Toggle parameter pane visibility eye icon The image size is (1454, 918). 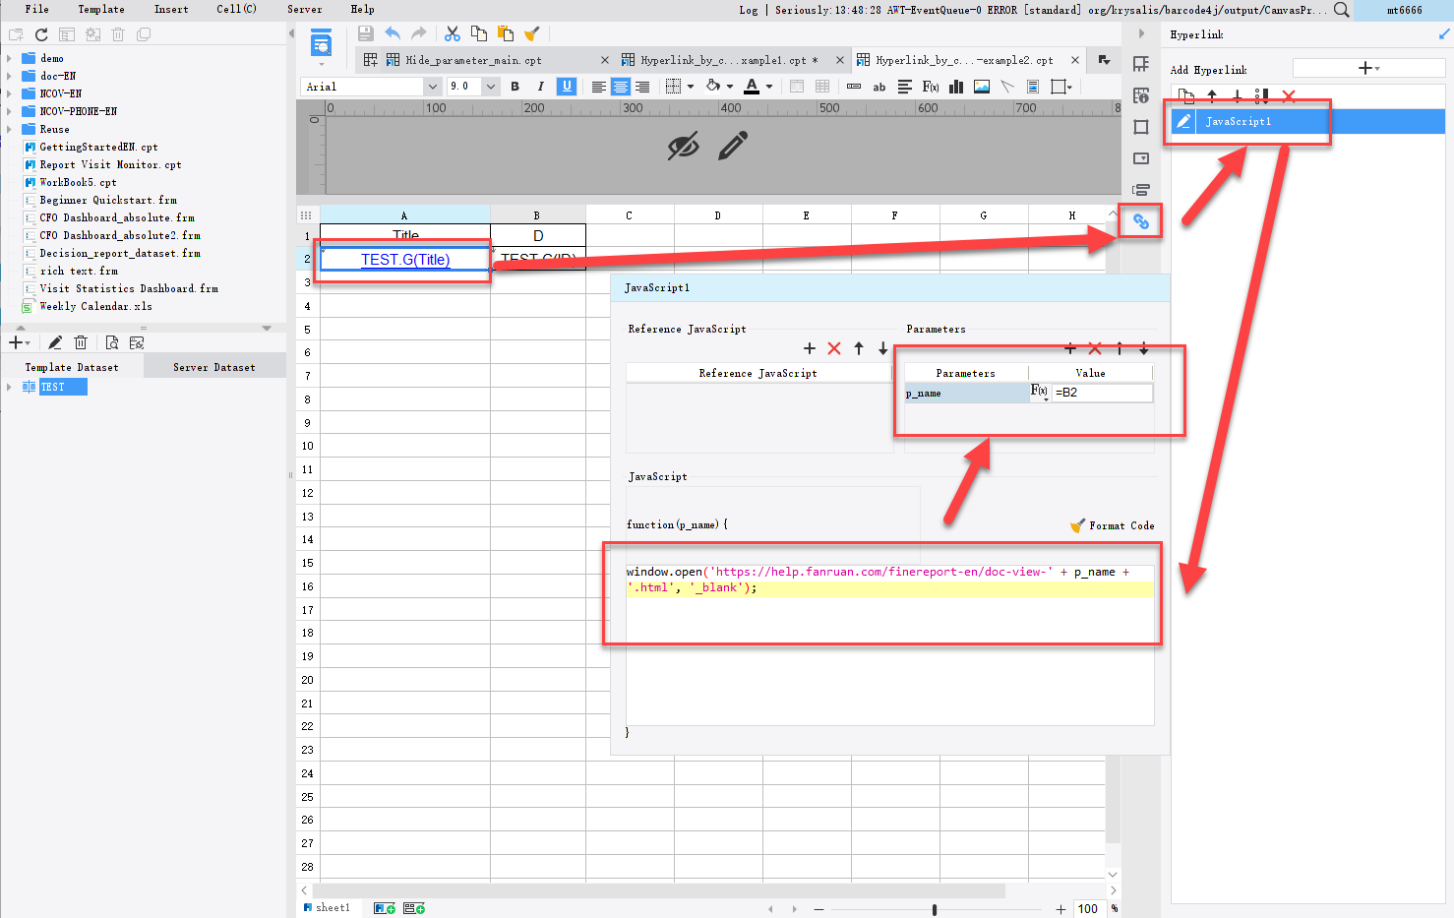pos(683,147)
